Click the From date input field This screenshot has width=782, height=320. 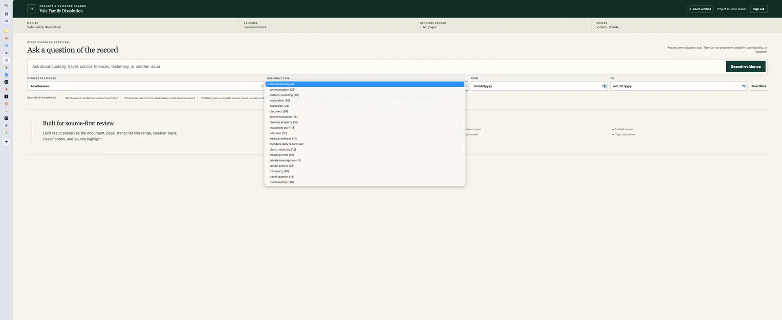pyautogui.click(x=539, y=86)
